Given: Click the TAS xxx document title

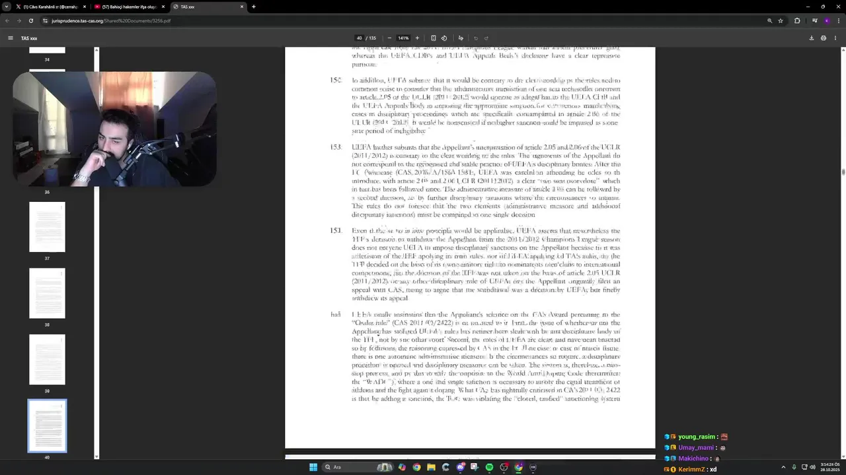Looking at the screenshot, I should 29,38.
